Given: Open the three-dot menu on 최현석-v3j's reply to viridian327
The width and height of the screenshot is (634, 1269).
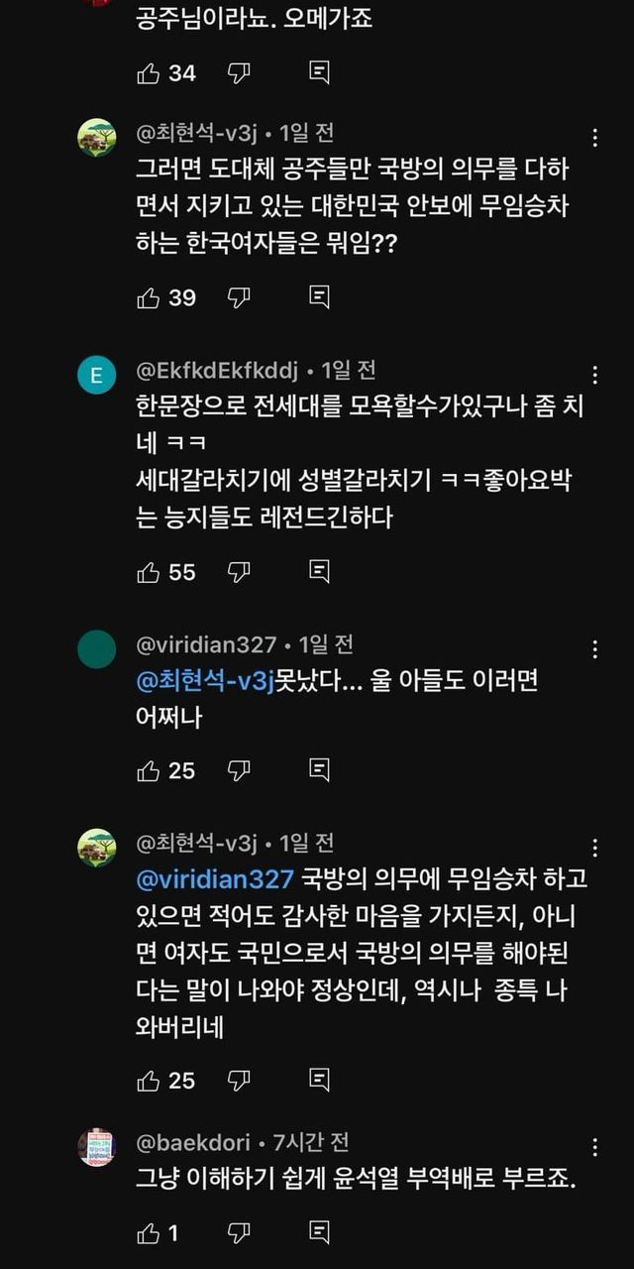Looking at the screenshot, I should tap(594, 848).
